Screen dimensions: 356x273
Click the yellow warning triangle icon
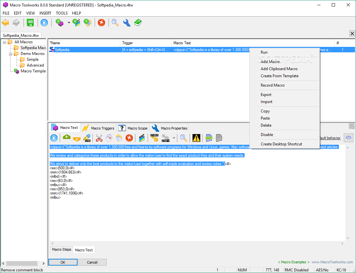[196, 138]
